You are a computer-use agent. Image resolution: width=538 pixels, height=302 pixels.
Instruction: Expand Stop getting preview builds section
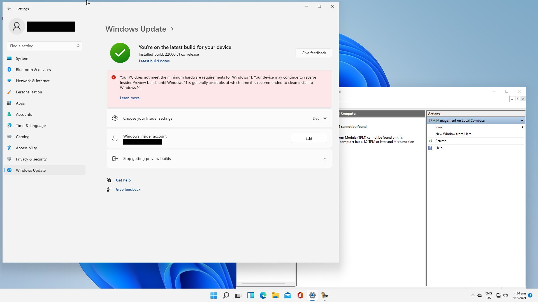coord(325,158)
